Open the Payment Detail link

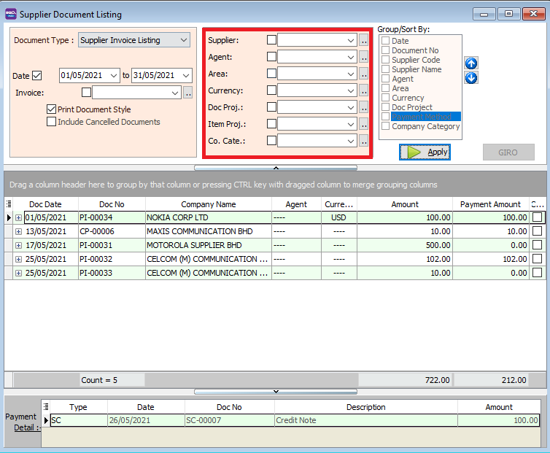pyautogui.click(x=24, y=427)
